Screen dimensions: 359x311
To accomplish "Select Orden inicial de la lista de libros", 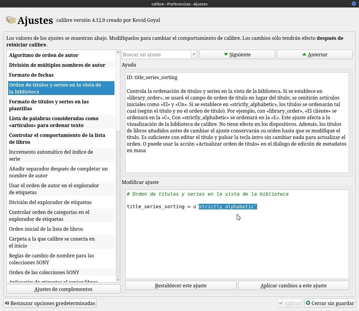I will coord(61,229).
